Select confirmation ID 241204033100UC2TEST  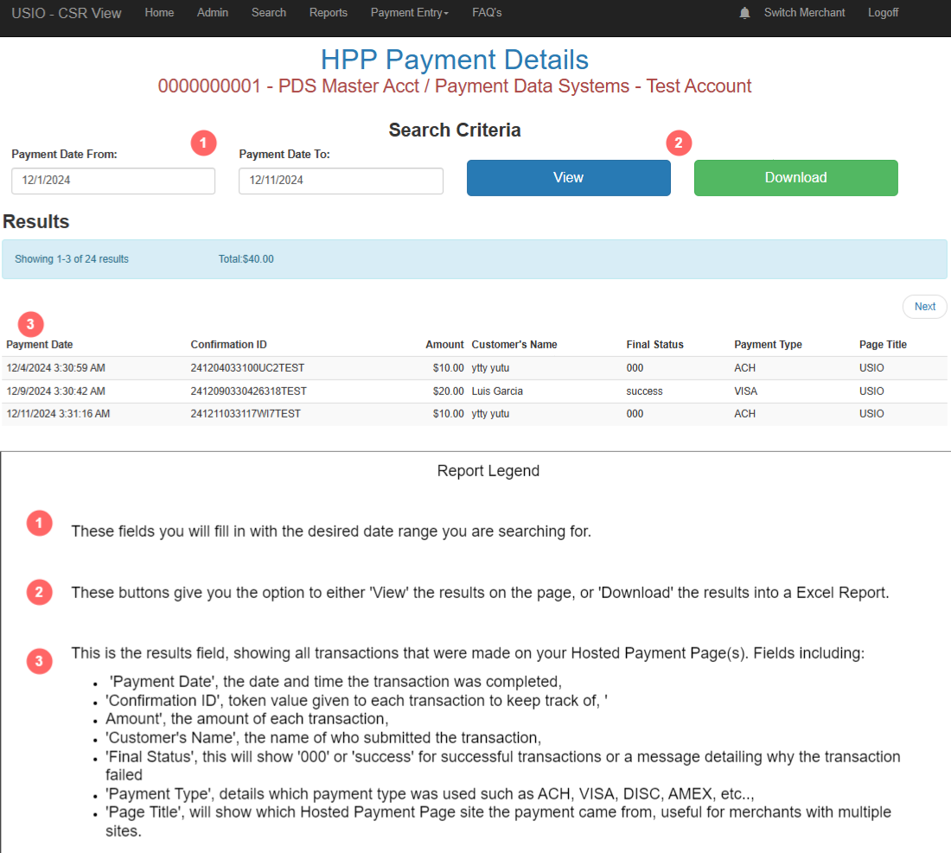[x=247, y=368]
